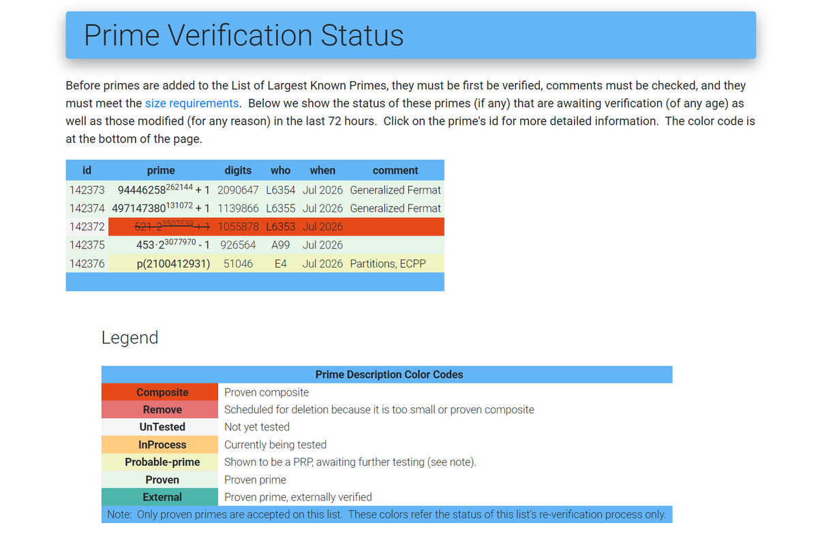This screenshot has height=534, width=818.
Task: Click the 'Not yet tested' description
Action: click(257, 427)
